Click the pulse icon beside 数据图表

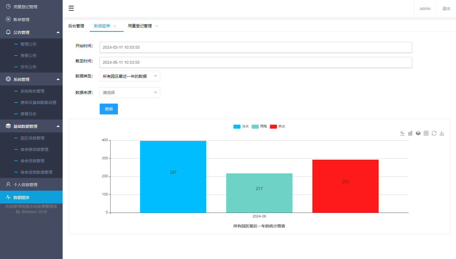coord(8,197)
